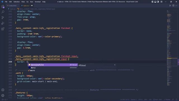
Task: Open the editor More Actions ellipsis
Action: coord(176,6)
